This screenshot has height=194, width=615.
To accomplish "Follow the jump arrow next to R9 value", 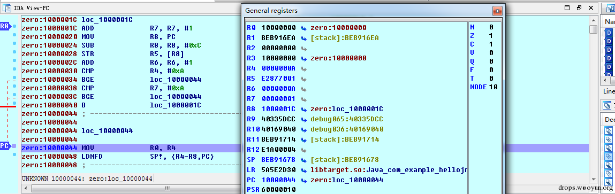I will pos(303,119).
